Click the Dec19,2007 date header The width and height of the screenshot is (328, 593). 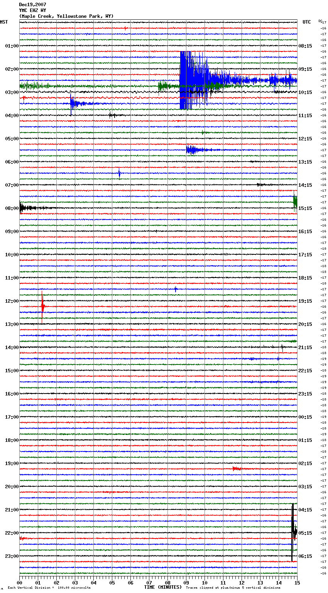click(x=32, y=5)
